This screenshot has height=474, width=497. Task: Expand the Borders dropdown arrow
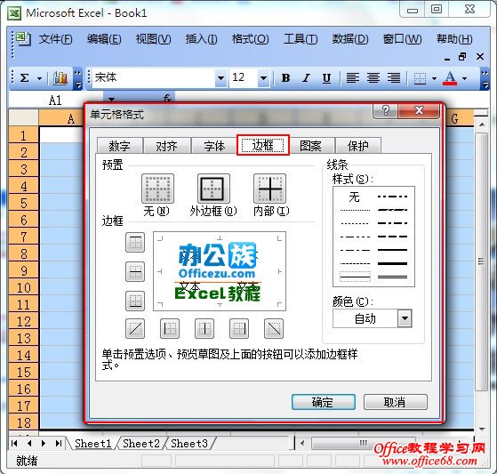pos(434,78)
